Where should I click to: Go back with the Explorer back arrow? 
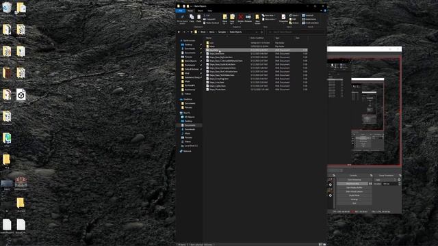pyautogui.click(x=179, y=32)
